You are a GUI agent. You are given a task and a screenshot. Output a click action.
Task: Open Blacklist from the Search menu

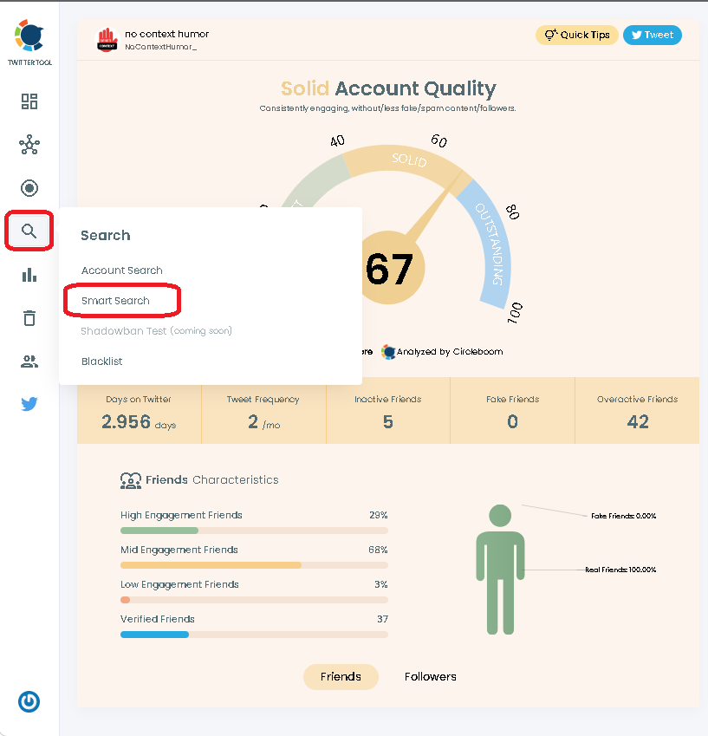coord(101,361)
